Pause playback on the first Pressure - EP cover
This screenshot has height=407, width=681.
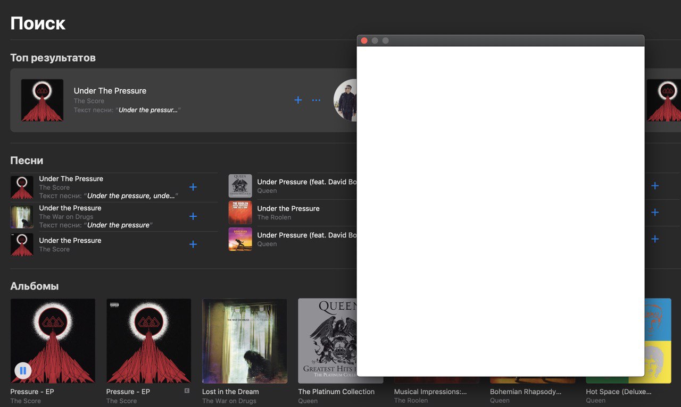[x=23, y=370]
